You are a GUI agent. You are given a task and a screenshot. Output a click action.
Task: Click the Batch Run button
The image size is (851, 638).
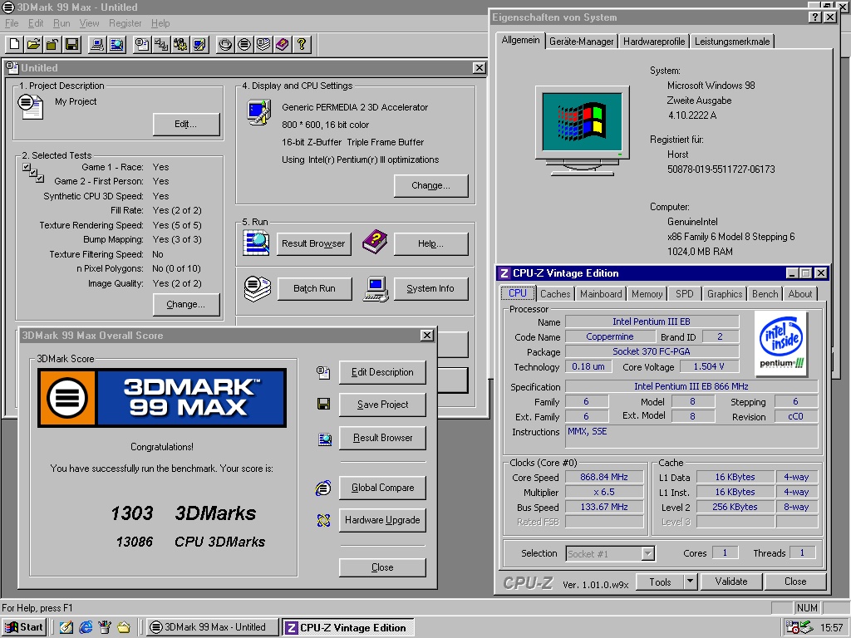click(314, 288)
